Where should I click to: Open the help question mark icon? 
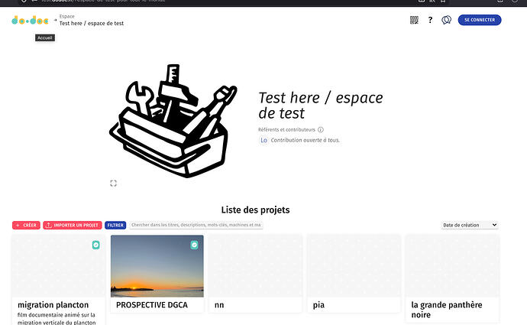pyautogui.click(x=430, y=20)
